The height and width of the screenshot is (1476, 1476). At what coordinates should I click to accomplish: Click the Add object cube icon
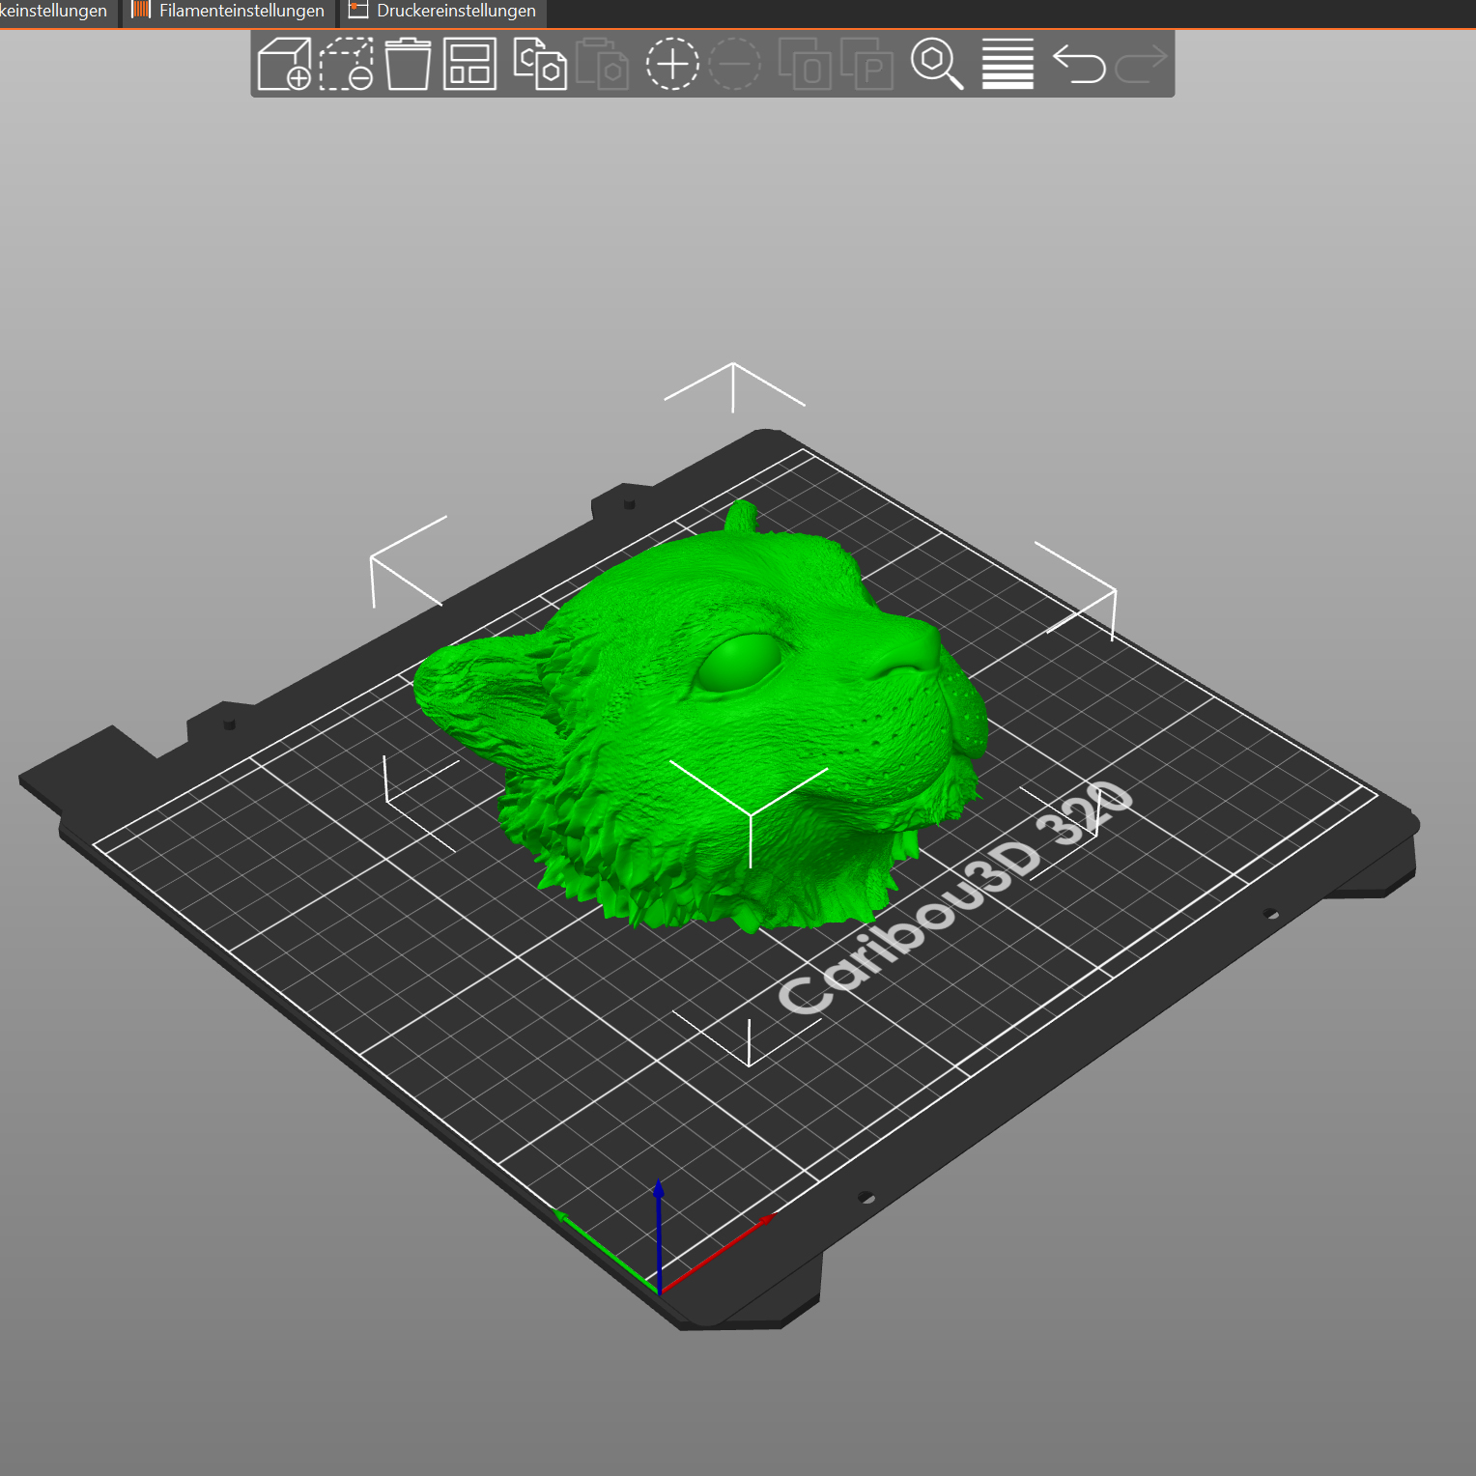pyautogui.click(x=284, y=64)
